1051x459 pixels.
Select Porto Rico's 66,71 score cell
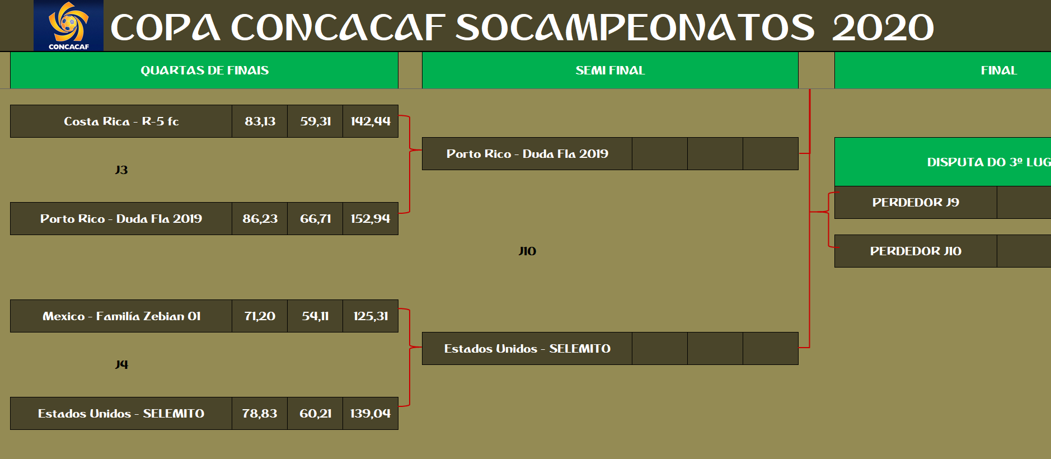[315, 219]
